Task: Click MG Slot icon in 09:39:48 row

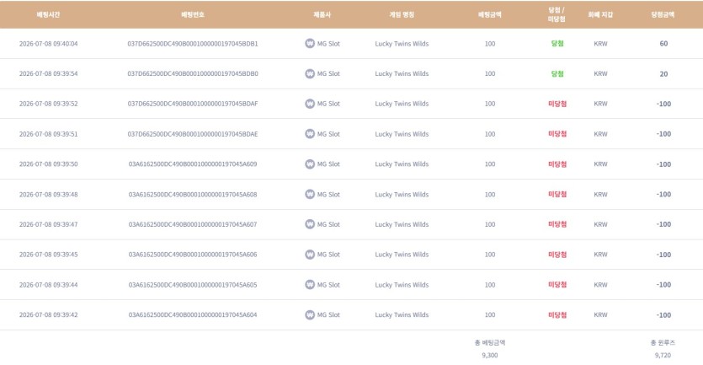Action: (x=310, y=194)
